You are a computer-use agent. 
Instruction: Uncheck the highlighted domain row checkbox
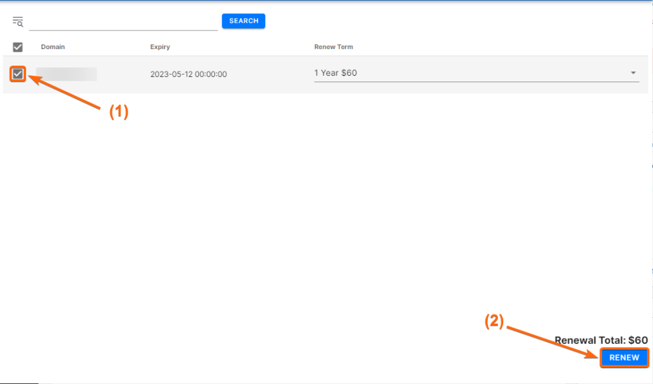click(17, 73)
